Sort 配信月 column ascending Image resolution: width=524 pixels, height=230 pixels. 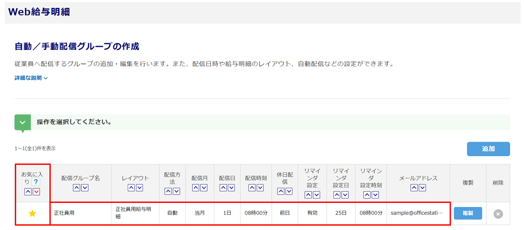(x=196, y=188)
